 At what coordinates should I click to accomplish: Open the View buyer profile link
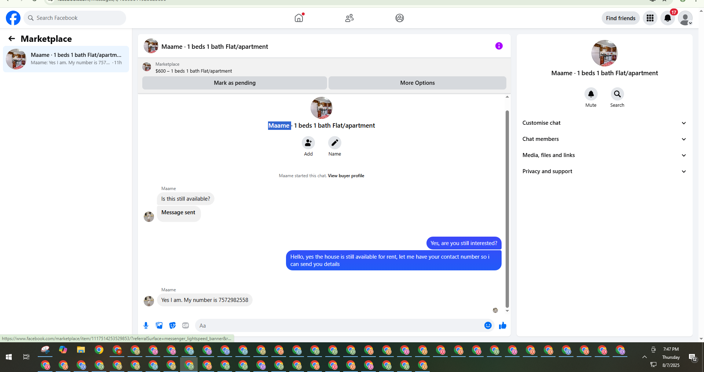[346, 176]
